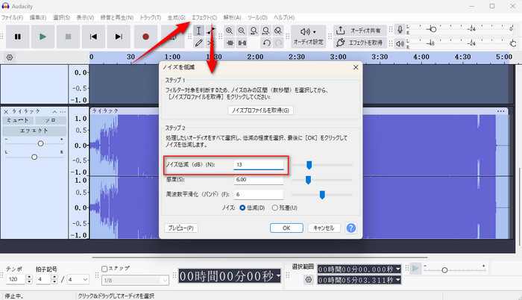Fit selection to width zoom icon
The height and width of the screenshot is (300, 522).
pos(254,31)
